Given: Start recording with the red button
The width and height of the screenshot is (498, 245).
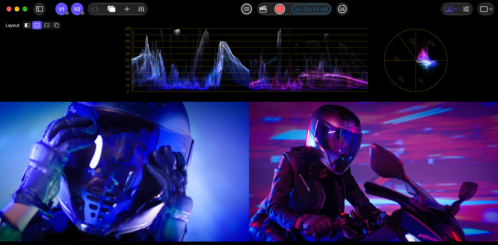Looking at the screenshot, I should coord(280,9).
